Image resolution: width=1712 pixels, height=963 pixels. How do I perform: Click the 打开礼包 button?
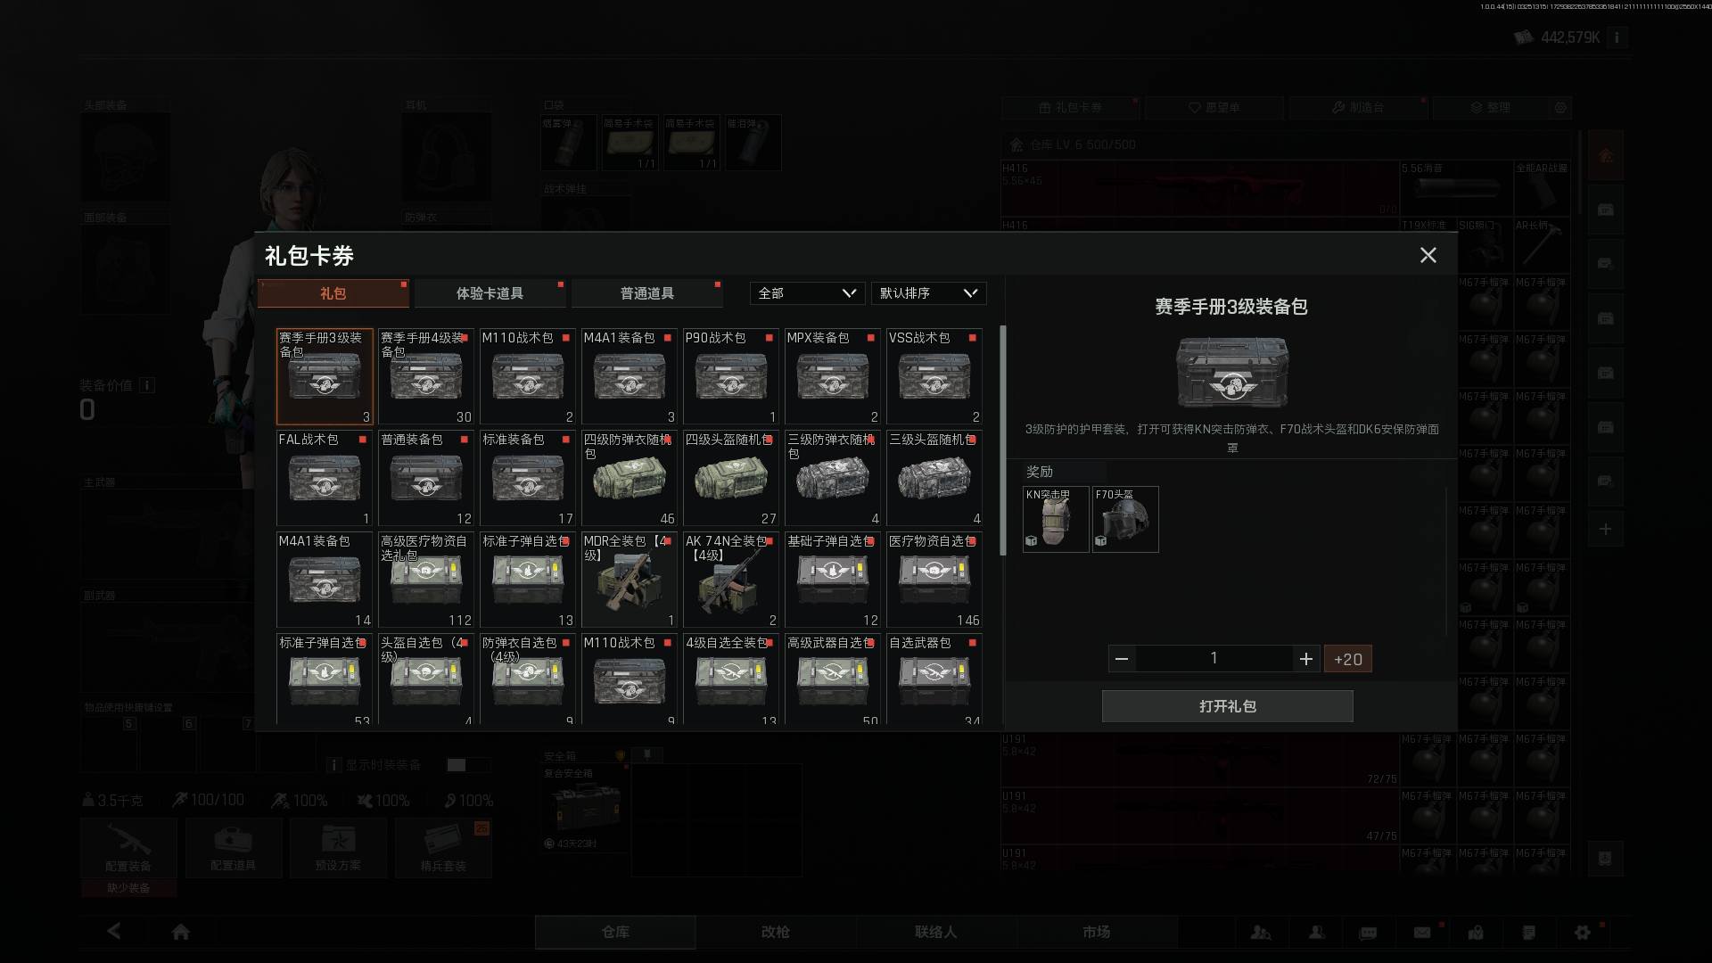1227,706
